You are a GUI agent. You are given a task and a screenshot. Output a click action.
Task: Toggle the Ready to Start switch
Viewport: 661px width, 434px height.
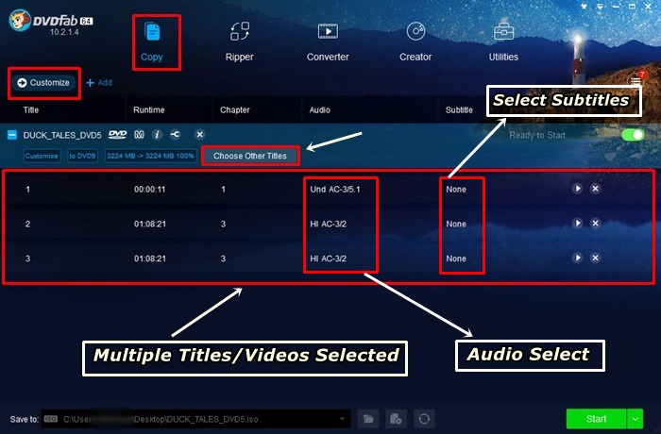[x=633, y=135]
